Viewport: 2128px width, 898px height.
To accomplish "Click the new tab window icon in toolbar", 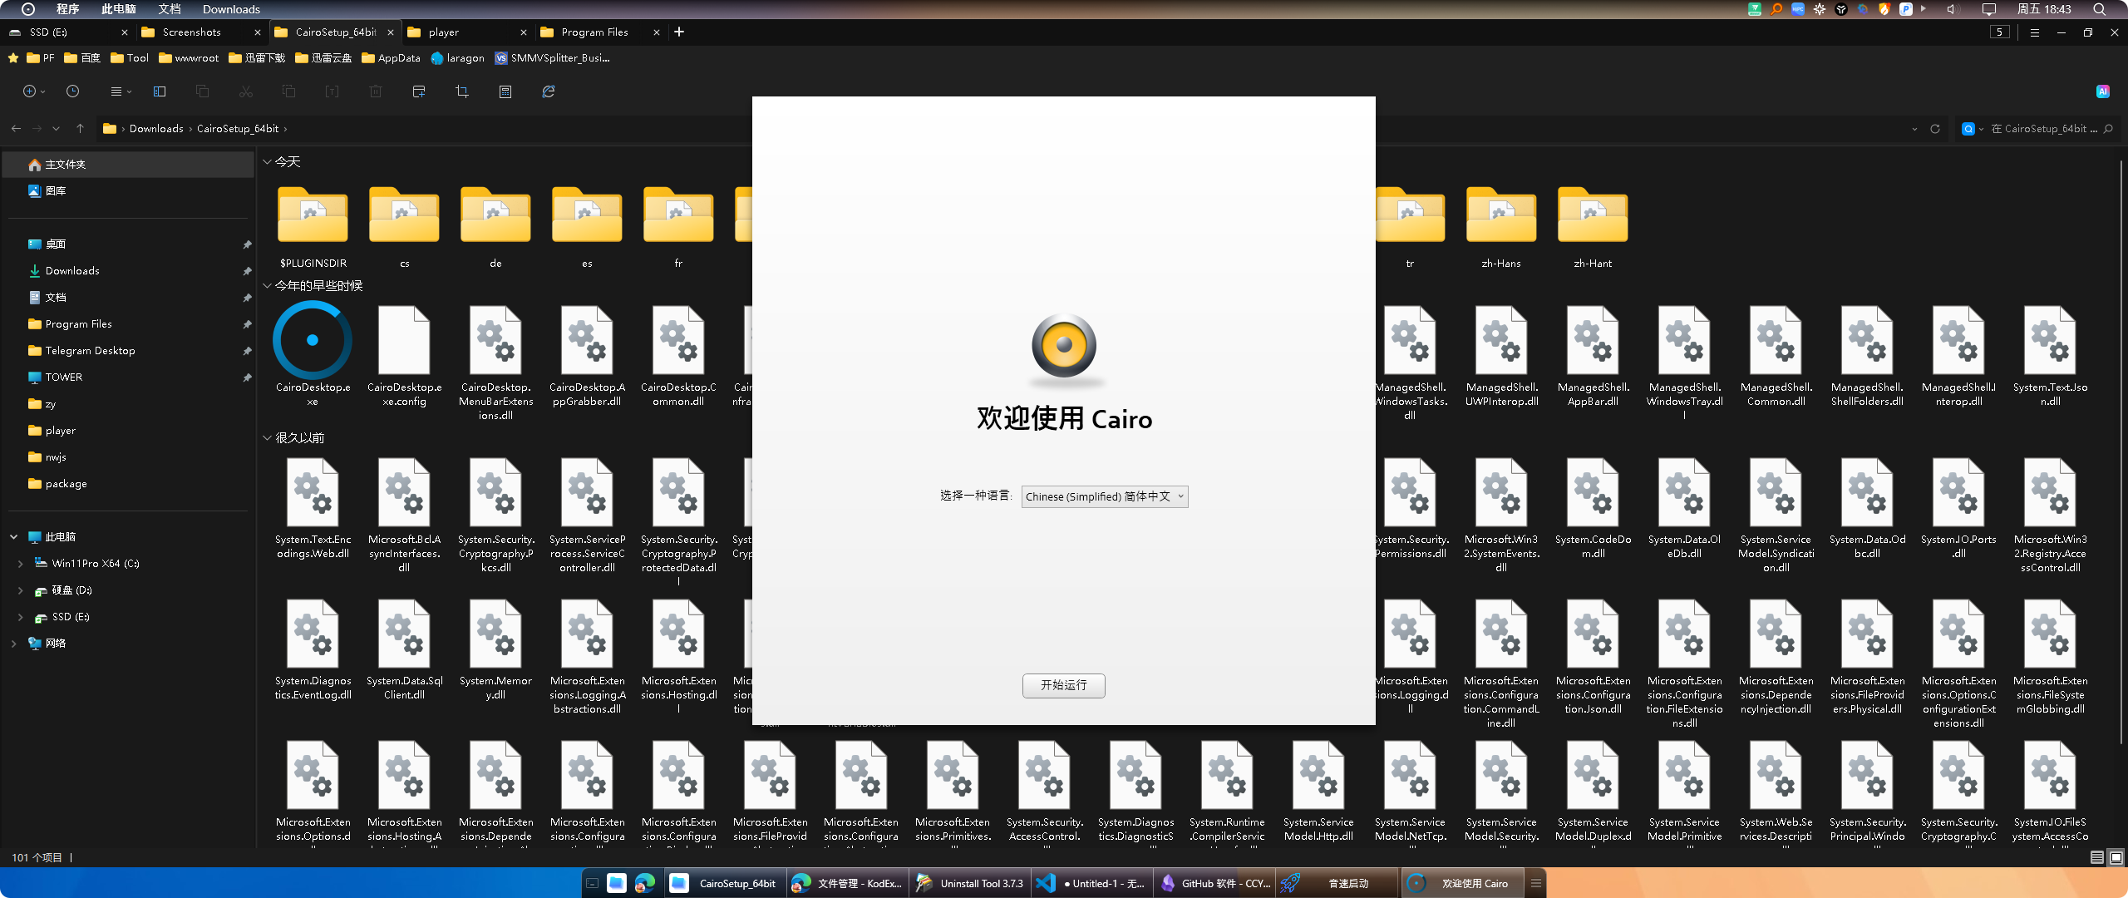I will coord(419,91).
